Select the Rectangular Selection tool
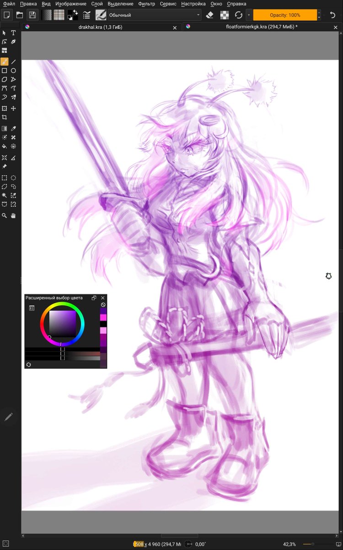The height and width of the screenshot is (550, 343). pyautogui.click(x=4, y=178)
